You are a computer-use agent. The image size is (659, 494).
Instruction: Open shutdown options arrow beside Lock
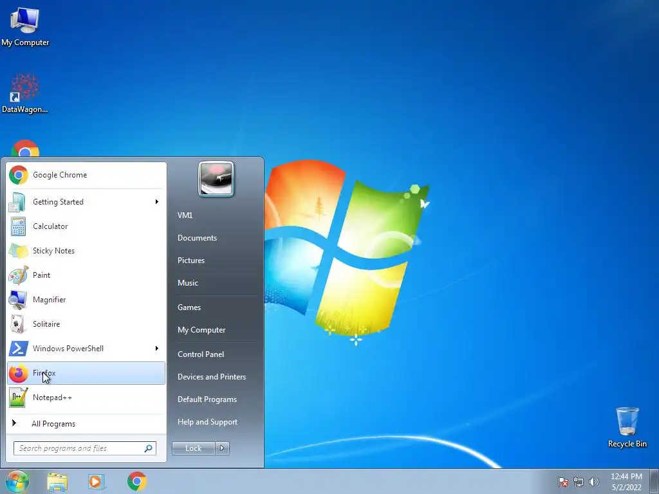click(x=222, y=448)
